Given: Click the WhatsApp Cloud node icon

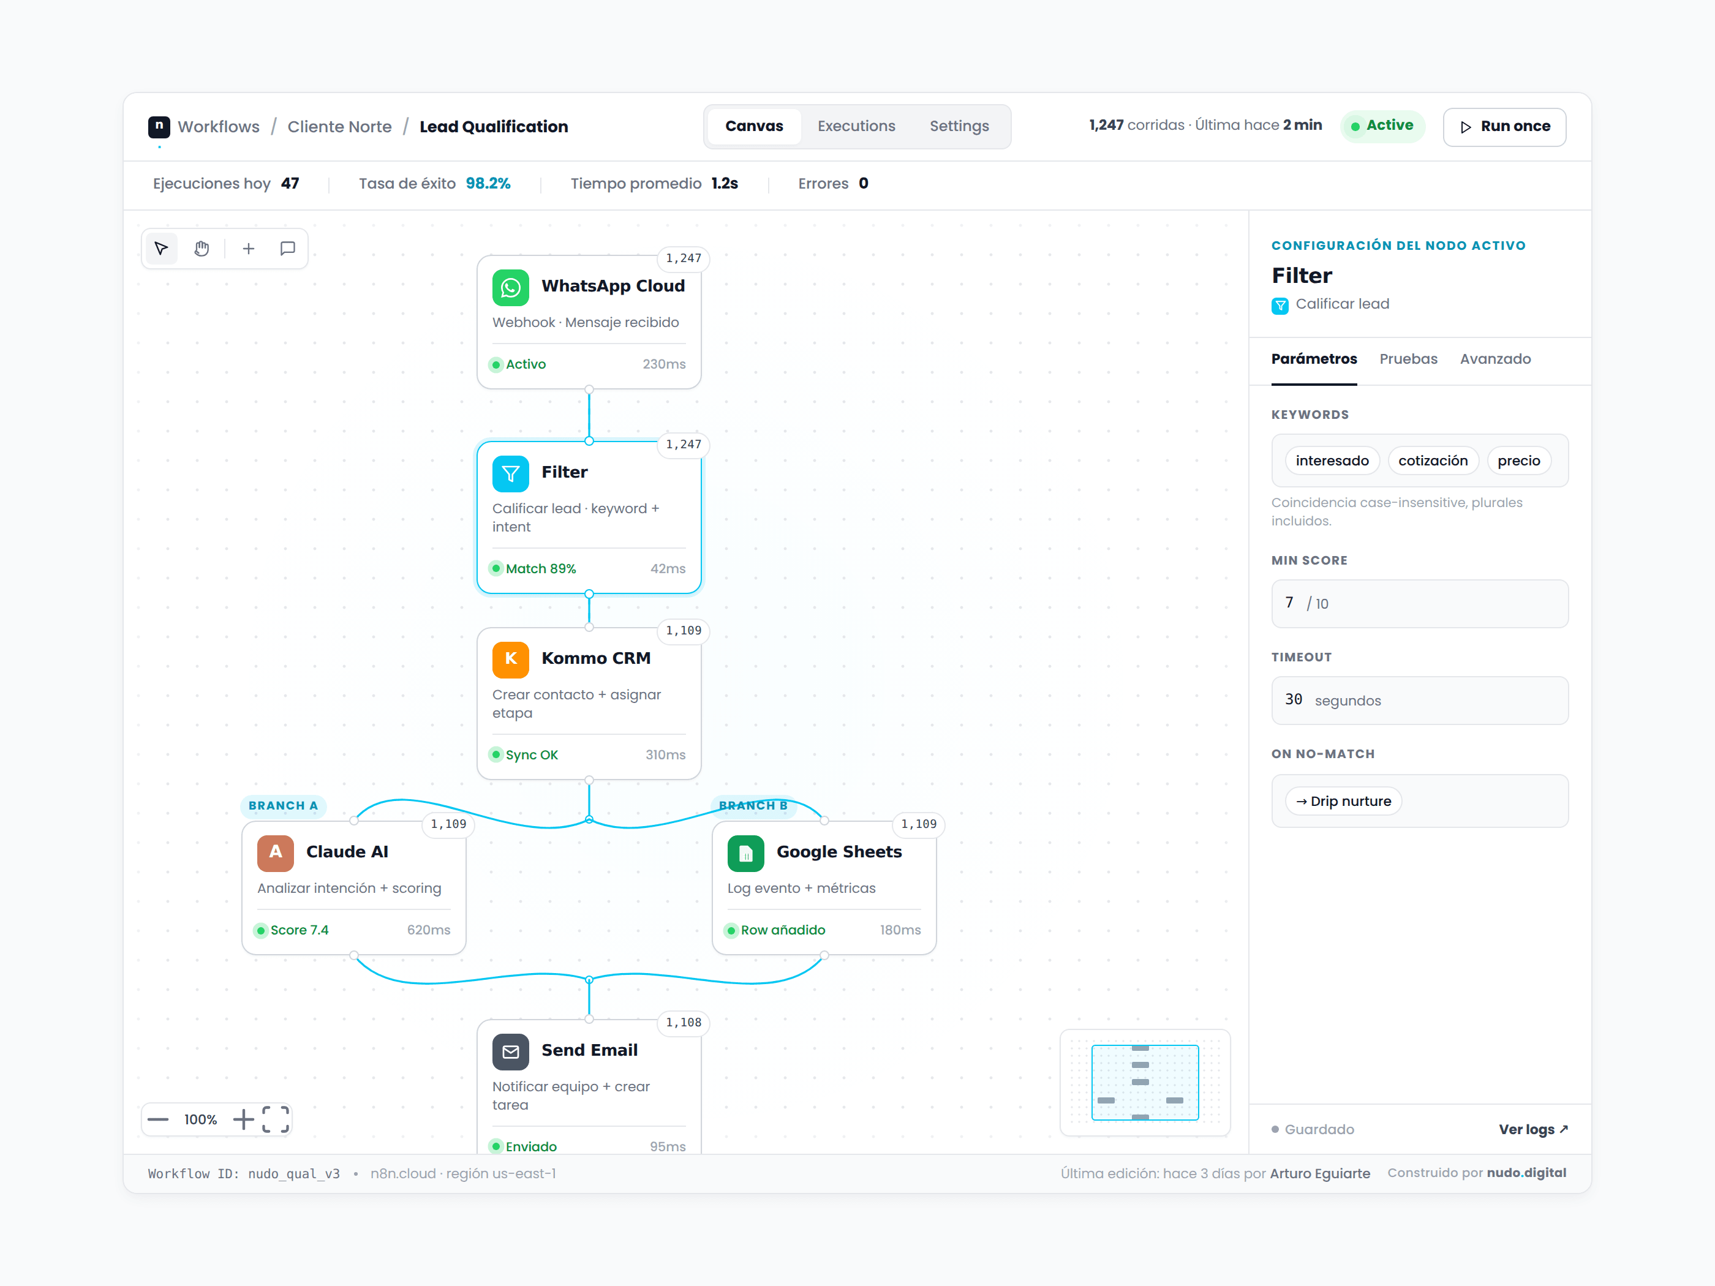Looking at the screenshot, I should click(510, 288).
